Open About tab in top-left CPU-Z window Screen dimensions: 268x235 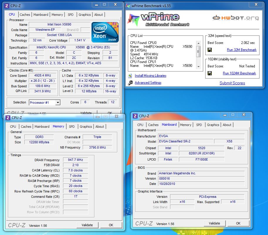click(99, 15)
